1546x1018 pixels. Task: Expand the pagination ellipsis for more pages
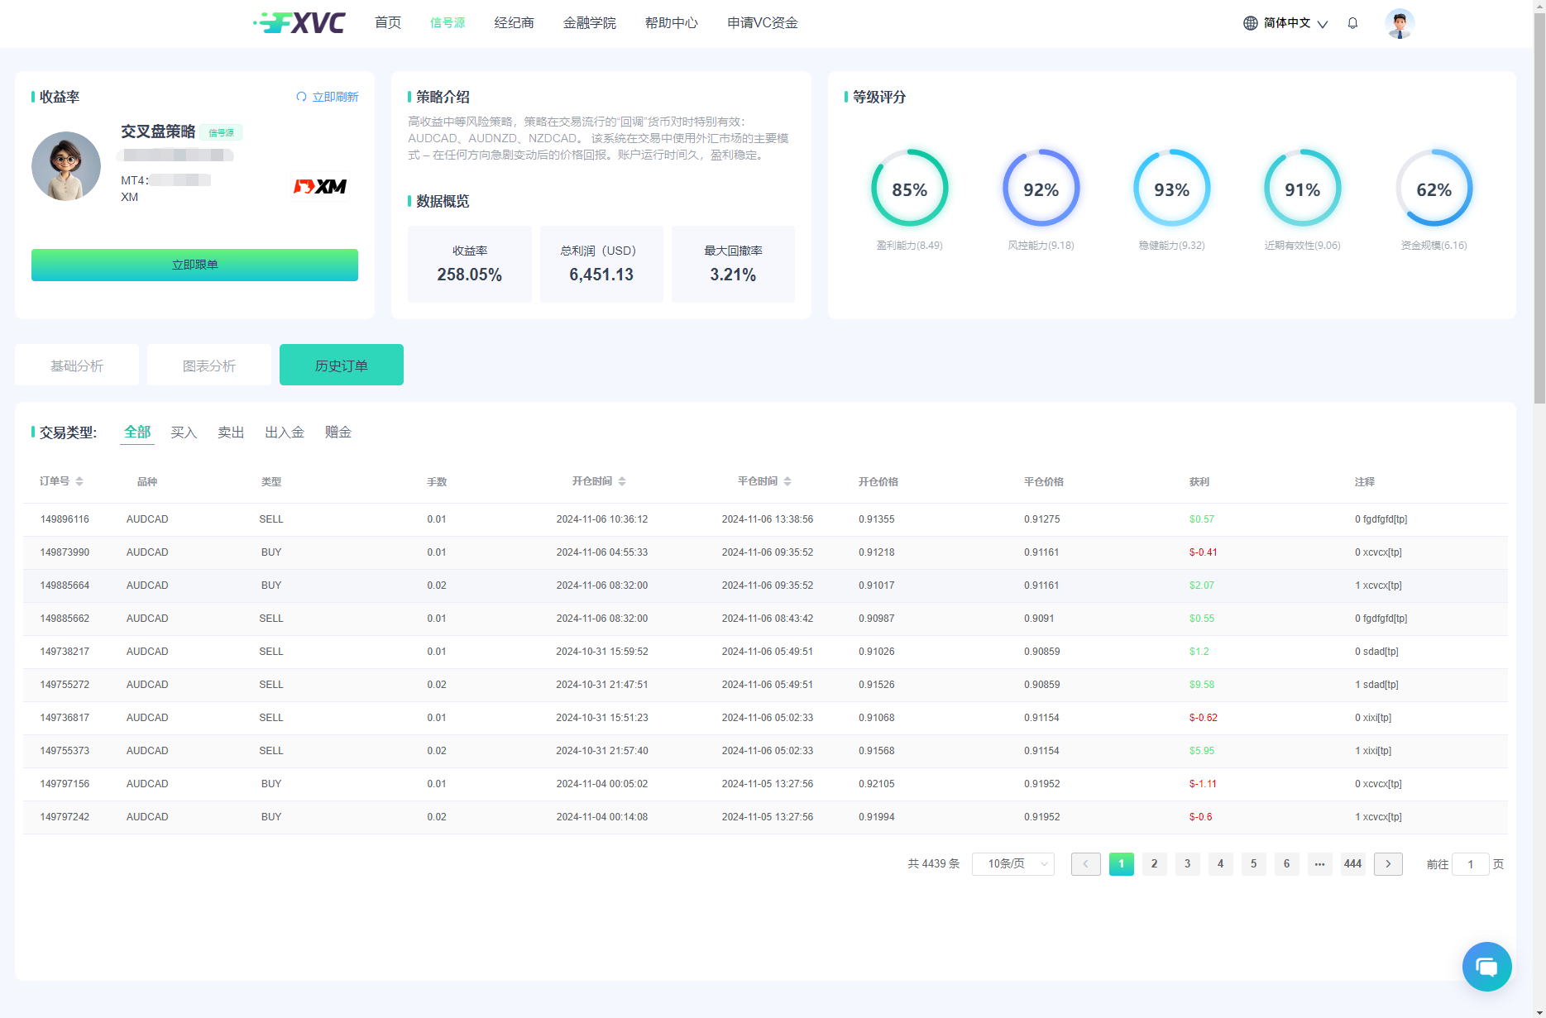1319,864
